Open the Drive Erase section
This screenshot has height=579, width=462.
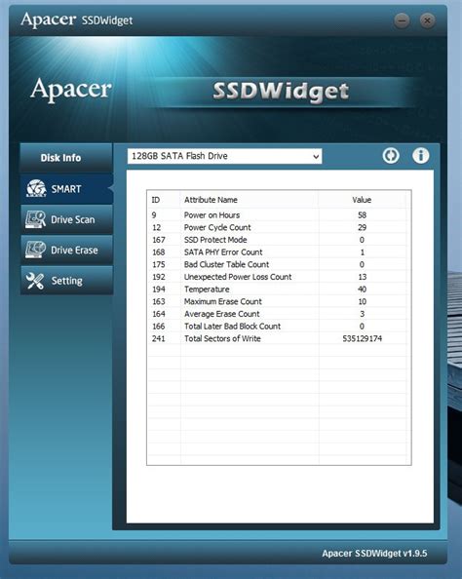[x=66, y=250]
